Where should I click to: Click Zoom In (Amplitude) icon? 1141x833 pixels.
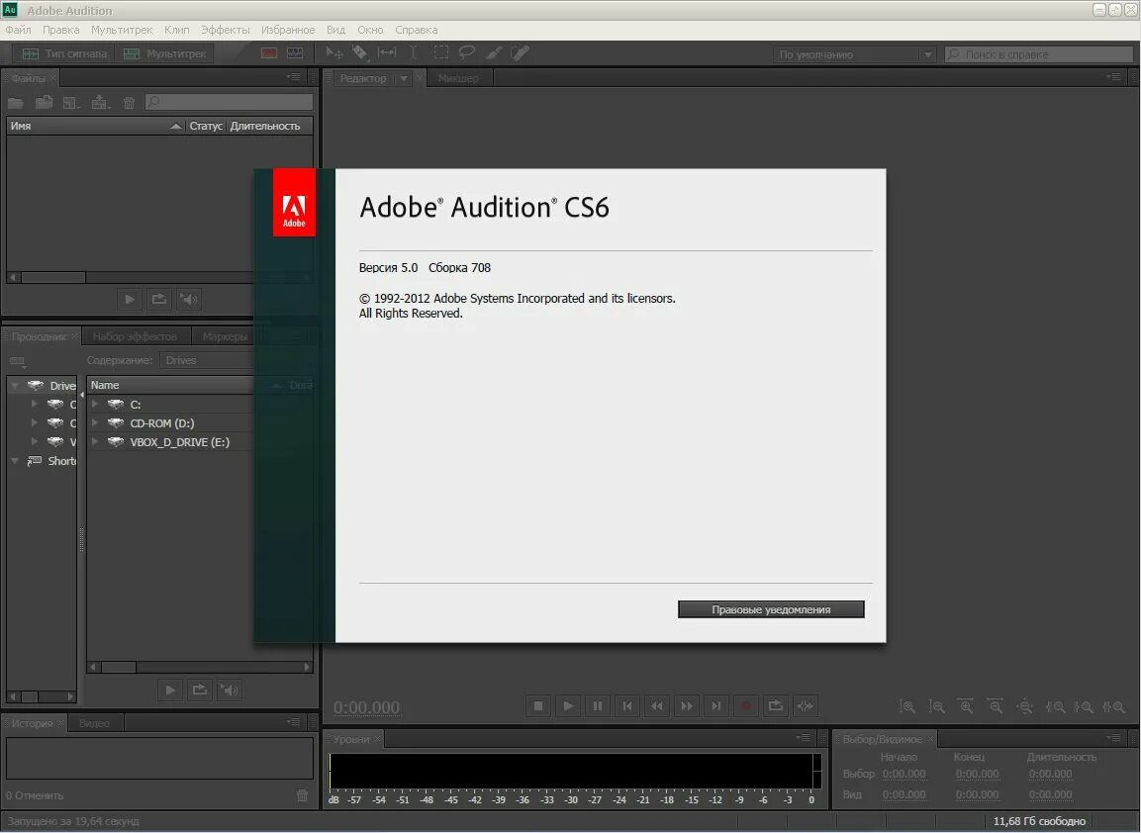906,706
